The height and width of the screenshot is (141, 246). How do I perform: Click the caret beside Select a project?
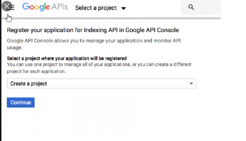tap(123, 8)
